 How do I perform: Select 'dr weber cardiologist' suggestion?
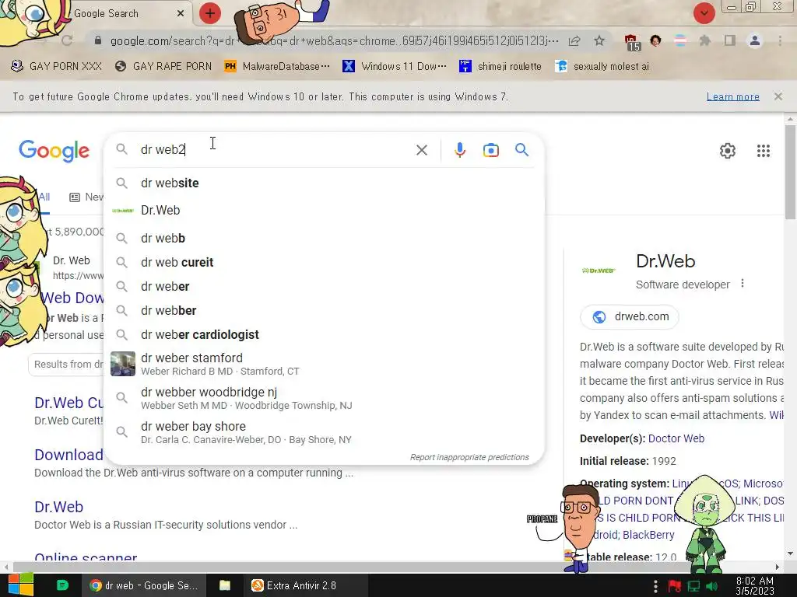point(323,334)
